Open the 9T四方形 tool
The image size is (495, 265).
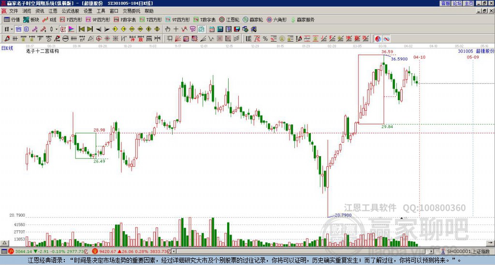tap(178, 19)
